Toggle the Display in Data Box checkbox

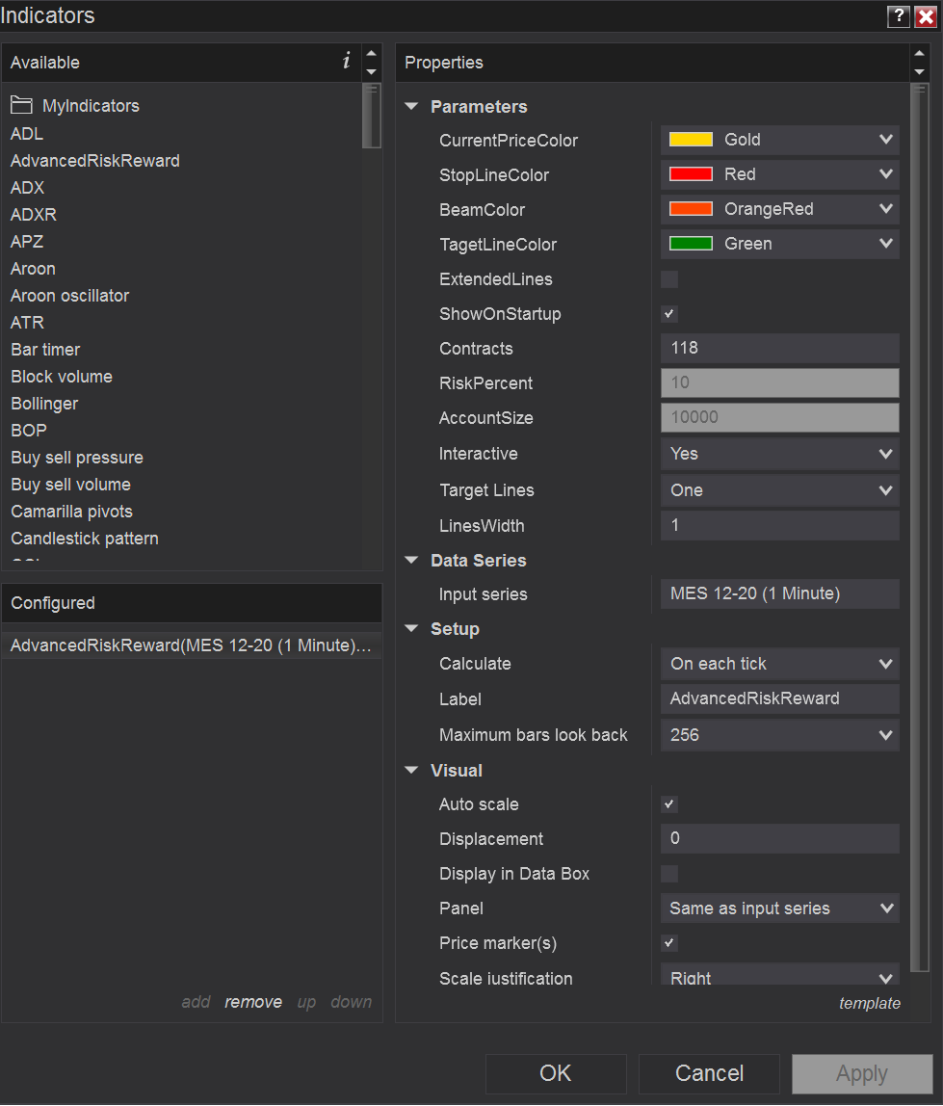pyautogui.click(x=669, y=874)
